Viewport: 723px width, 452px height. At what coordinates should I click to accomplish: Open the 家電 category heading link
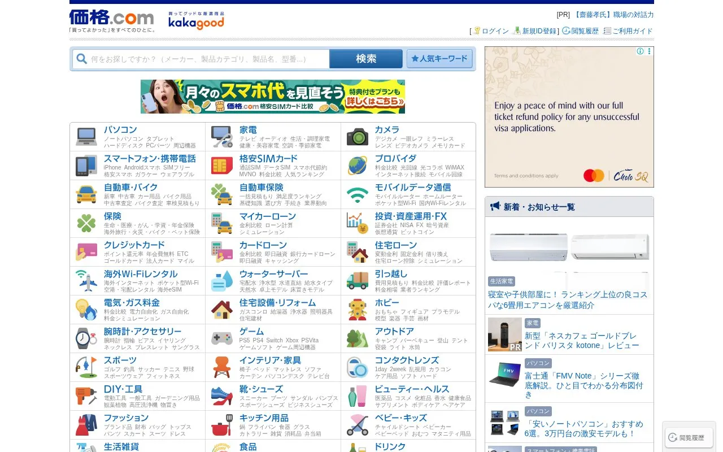[x=248, y=130]
